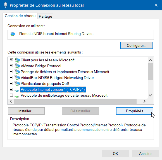Click the list scroll down arrow
The image size is (162, 160).
[151, 95]
